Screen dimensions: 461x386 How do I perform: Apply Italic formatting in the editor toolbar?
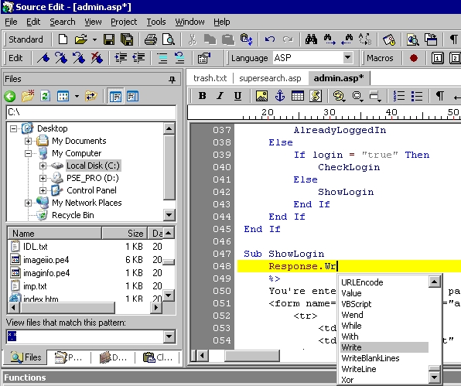pos(220,96)
